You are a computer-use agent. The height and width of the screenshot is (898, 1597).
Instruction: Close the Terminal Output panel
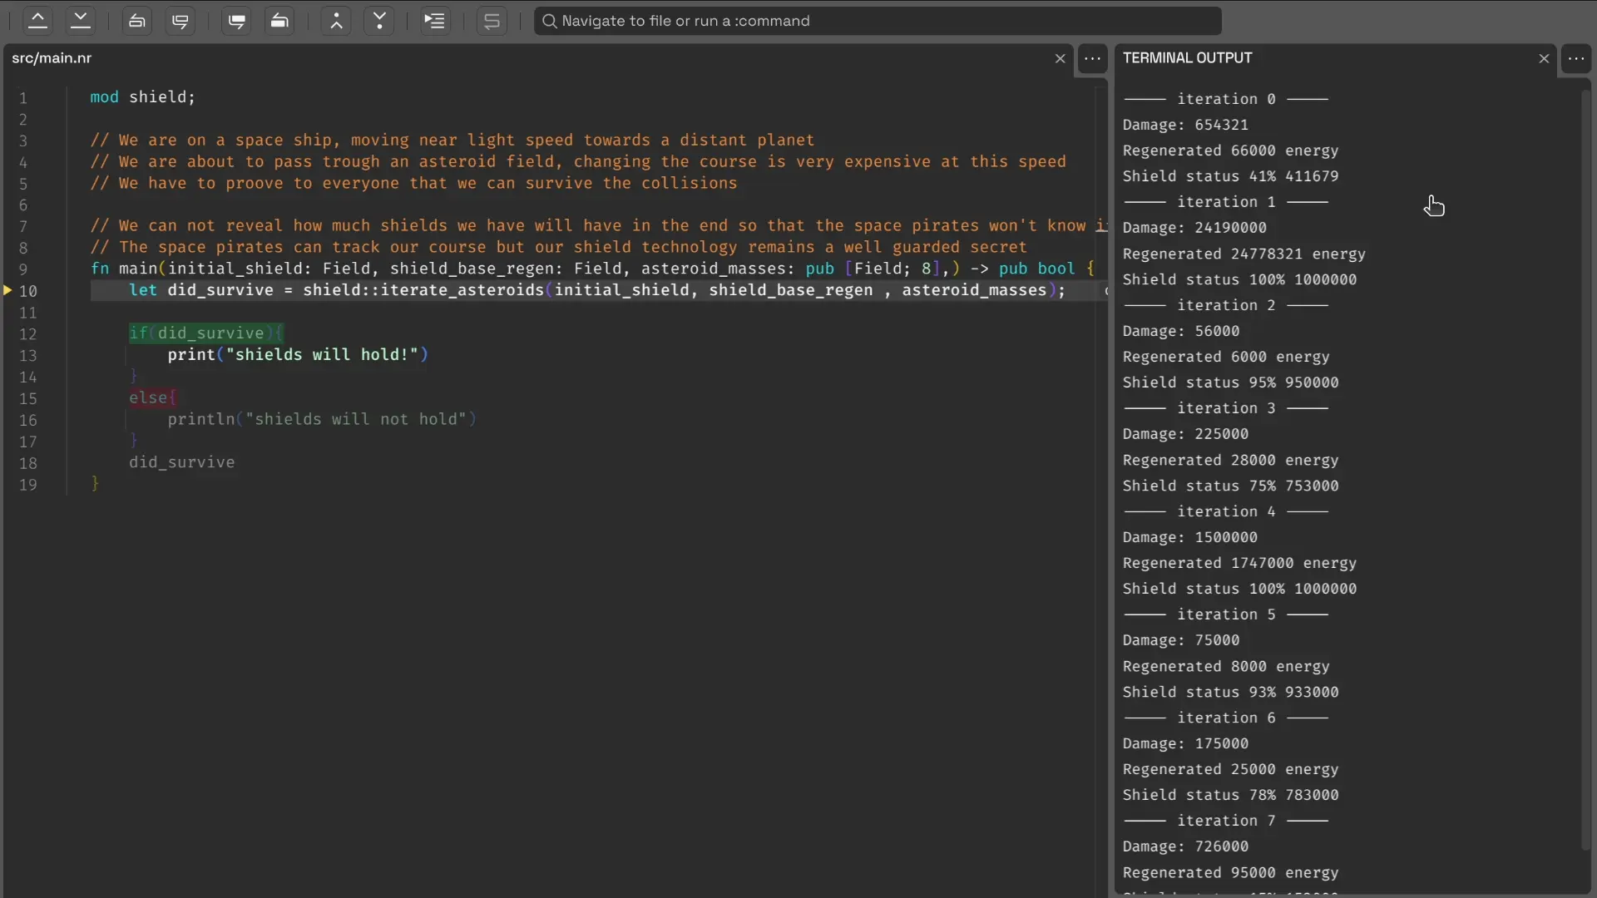(x=1544, y=58)
